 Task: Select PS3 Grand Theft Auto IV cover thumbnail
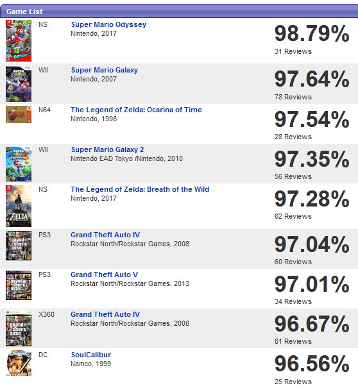click(x=19, y=246)
